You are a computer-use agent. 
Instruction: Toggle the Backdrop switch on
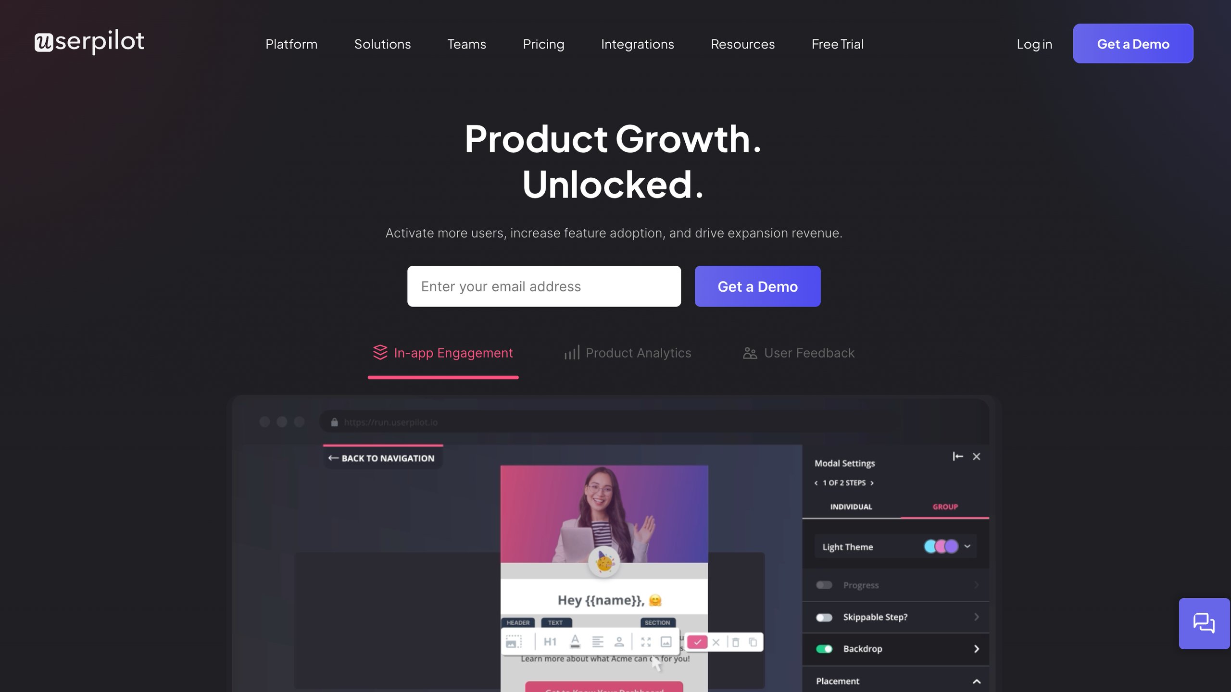824,649
